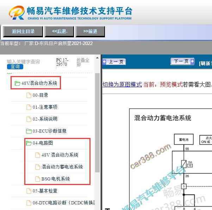Click the BSG 电机系统 document icon
The image size is (212, 210).
coord(38,179)
